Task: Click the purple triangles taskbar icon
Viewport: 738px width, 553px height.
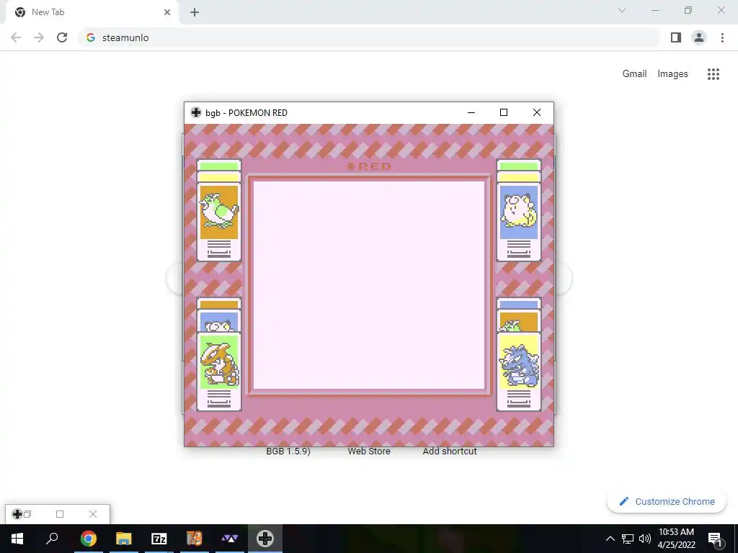Action: [x=230, y=539]
